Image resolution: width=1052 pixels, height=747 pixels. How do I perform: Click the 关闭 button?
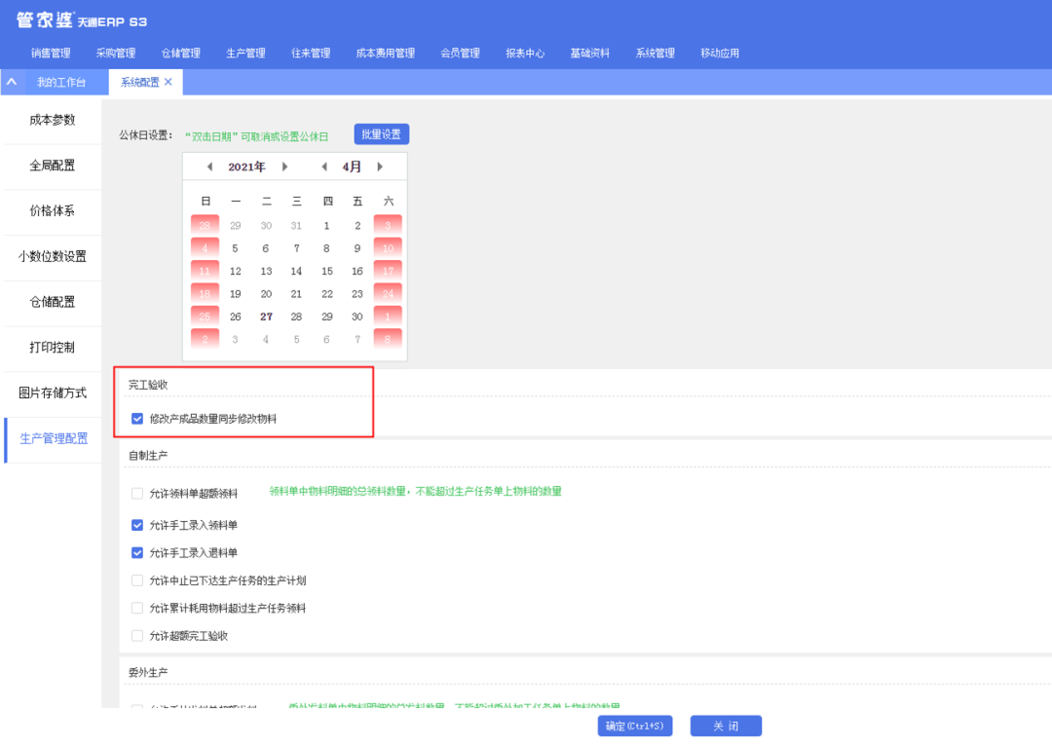pos(726,727)
